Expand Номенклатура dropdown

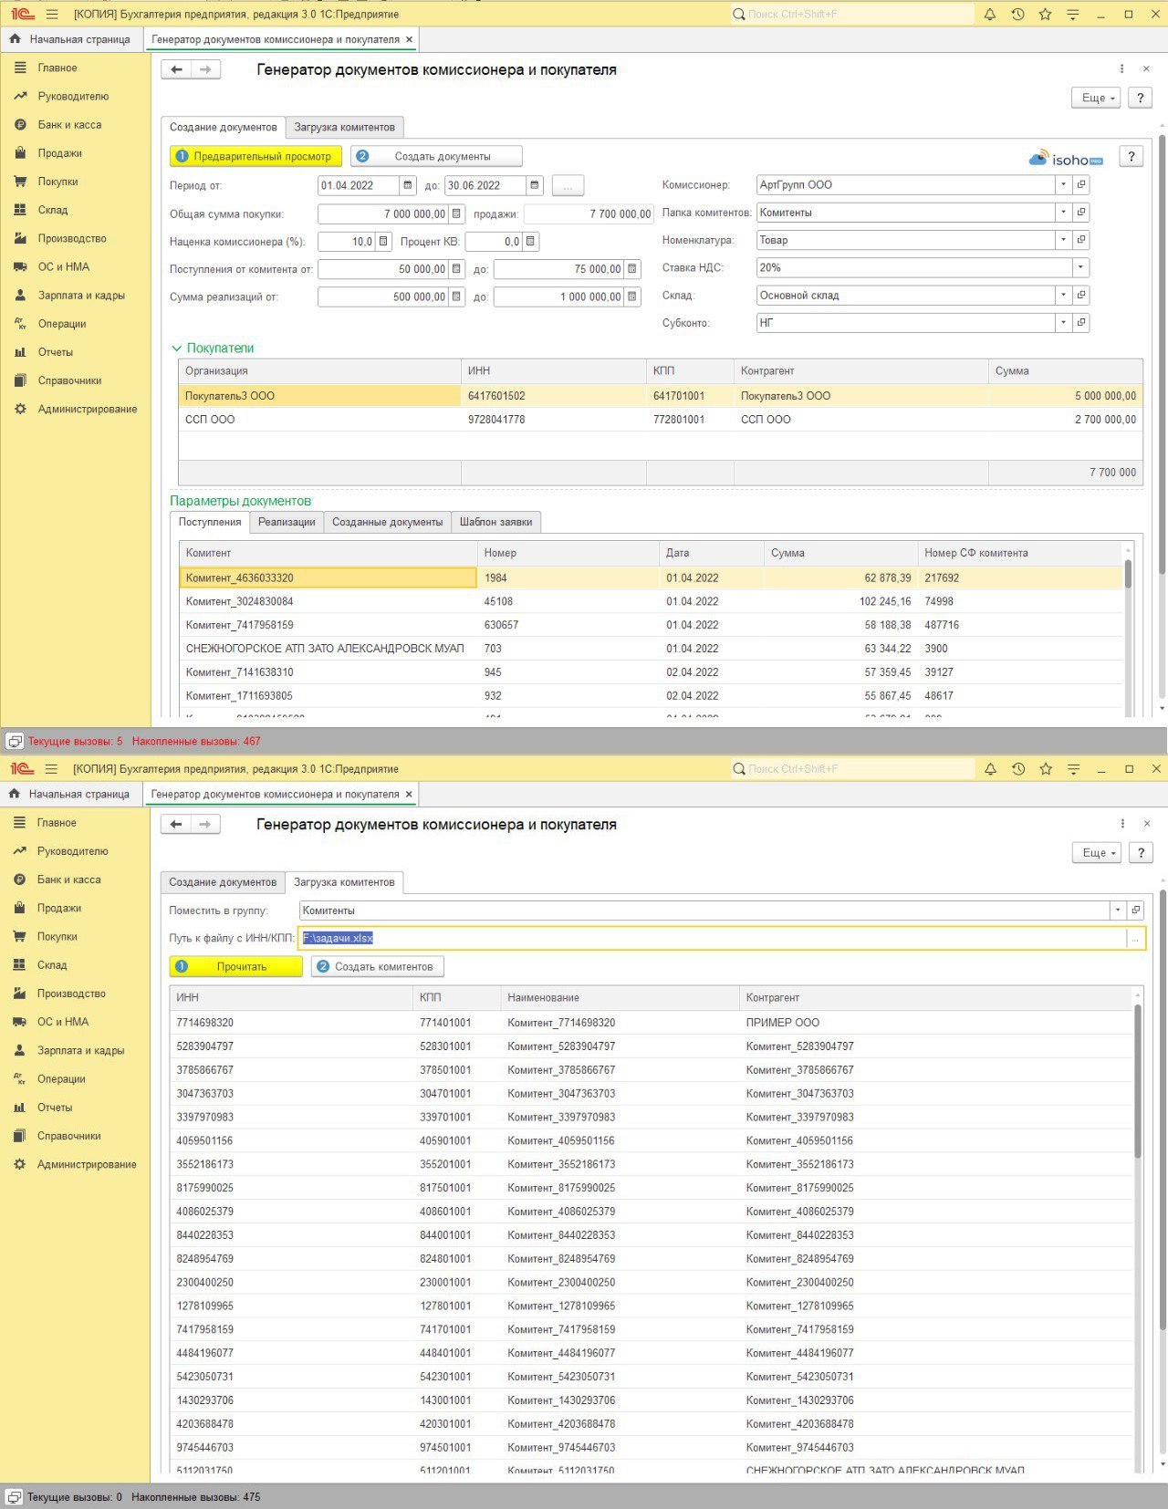coord(1063,239)
